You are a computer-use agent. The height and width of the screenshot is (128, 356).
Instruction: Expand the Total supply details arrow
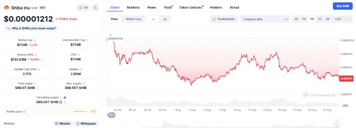38,88
